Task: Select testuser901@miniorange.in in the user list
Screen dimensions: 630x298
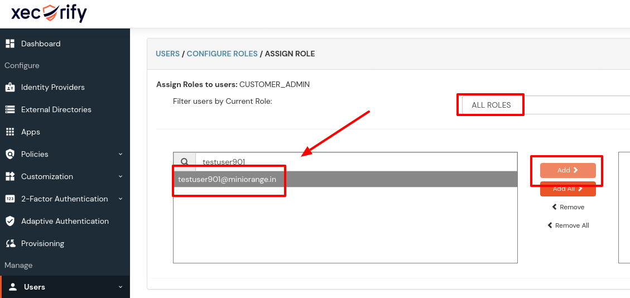Action: (227, 179)
